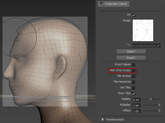Click the Visibility value field showing 0.24
This screenshot has width=165, height=123.
coord(136,100)
